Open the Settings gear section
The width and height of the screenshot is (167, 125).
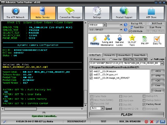click(x=97, y=13)
